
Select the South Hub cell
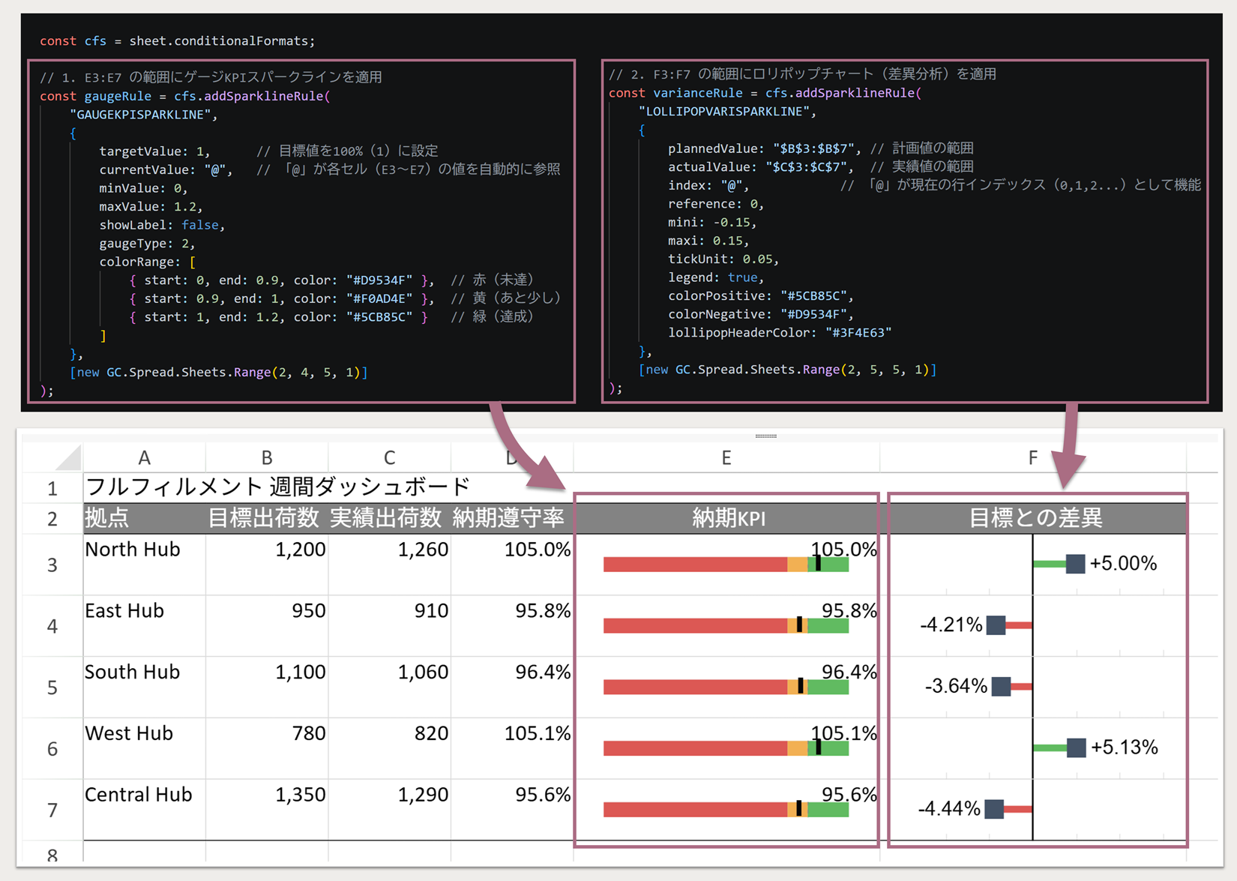coord(144,688)
